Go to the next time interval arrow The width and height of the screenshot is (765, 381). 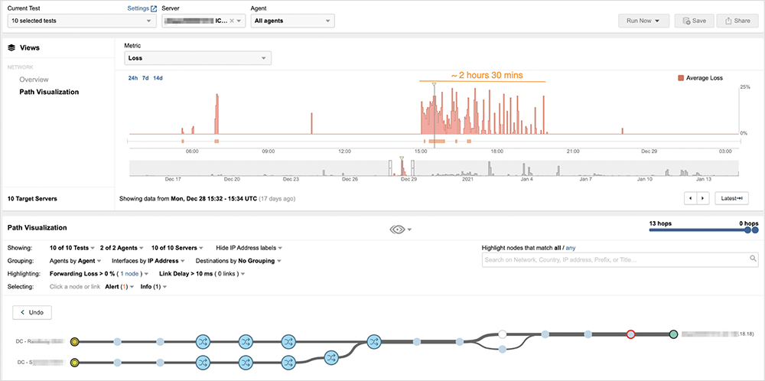[x=703, y=198]
